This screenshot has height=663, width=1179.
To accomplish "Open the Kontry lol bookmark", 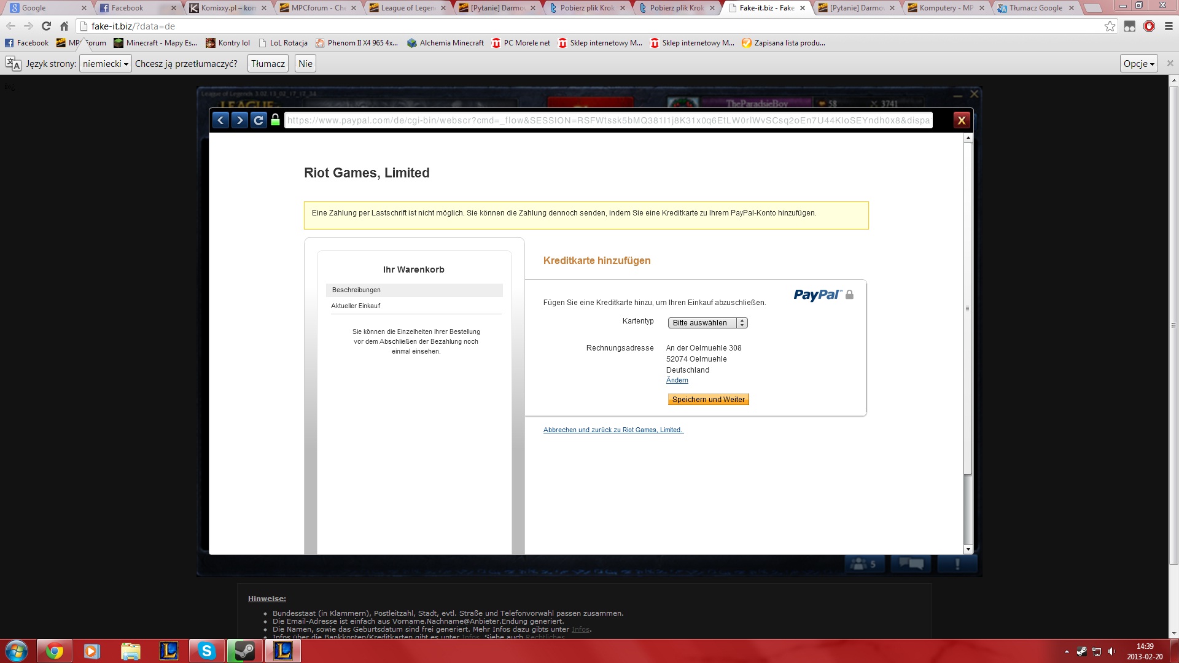I will (228, 43).
